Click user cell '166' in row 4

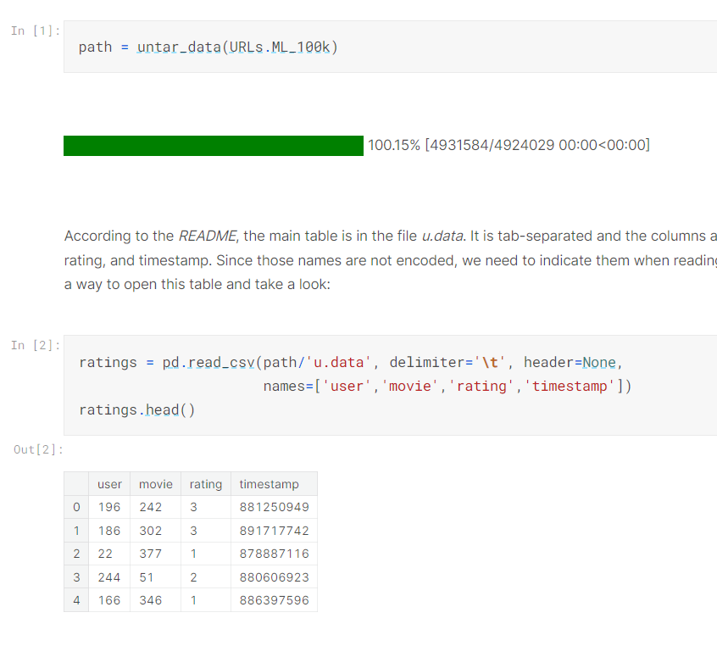click(x=109, y=600)
